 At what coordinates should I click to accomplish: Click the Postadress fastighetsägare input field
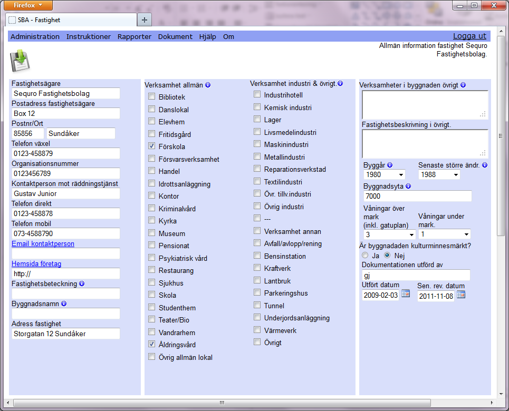click(x=66, y=113)
